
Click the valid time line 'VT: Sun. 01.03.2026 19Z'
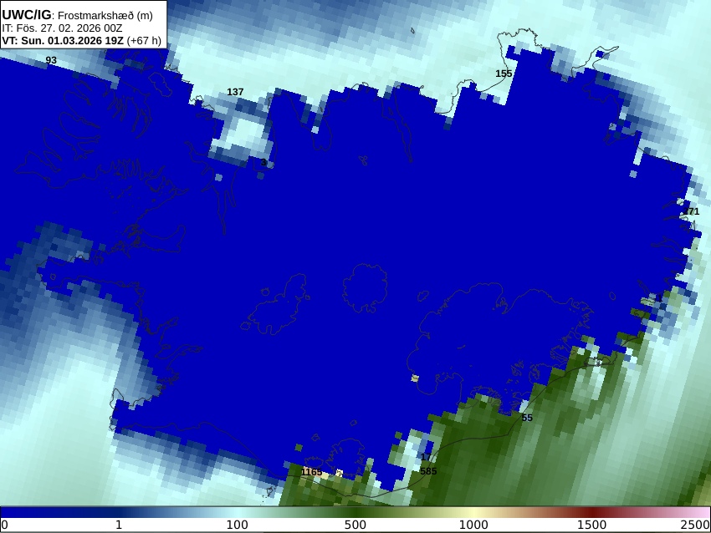click(x=63, y=40)
